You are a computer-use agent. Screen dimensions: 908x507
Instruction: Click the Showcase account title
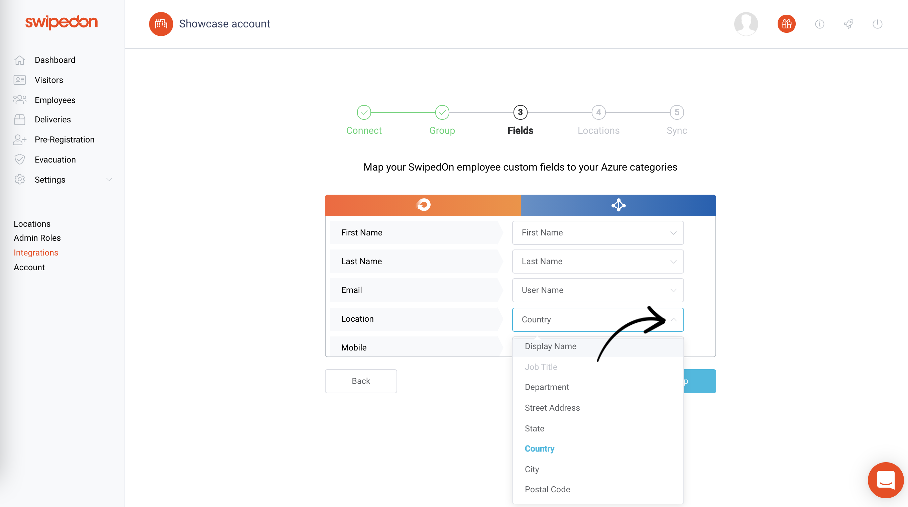[x=225, y=24]
